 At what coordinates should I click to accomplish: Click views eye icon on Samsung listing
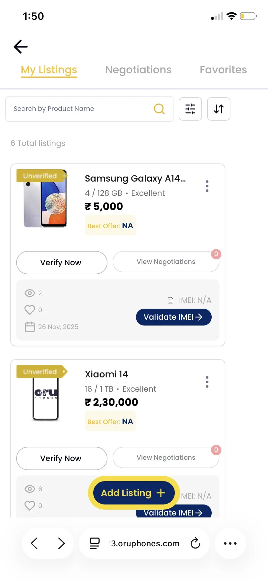tap(30, 293)
